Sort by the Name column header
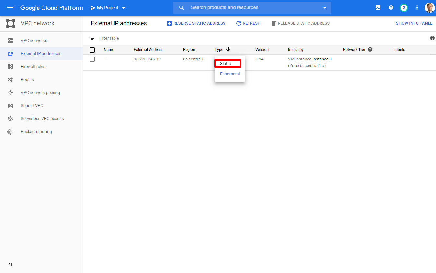This screenshot has height=273, width=436. coord(109,50)
